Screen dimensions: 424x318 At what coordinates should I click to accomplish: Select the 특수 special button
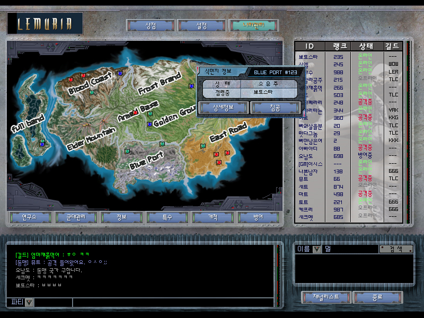[x=167, y=217]
